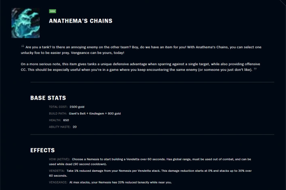286x190 pixels.
Task: Click the BASE STATS heading
Action: point(48,98)
